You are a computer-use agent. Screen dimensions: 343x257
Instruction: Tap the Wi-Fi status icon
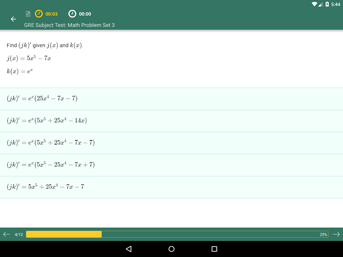tap(314, 4)
